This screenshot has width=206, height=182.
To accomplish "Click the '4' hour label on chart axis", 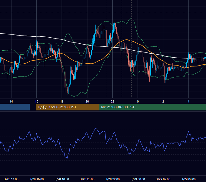I will (188, 102).
